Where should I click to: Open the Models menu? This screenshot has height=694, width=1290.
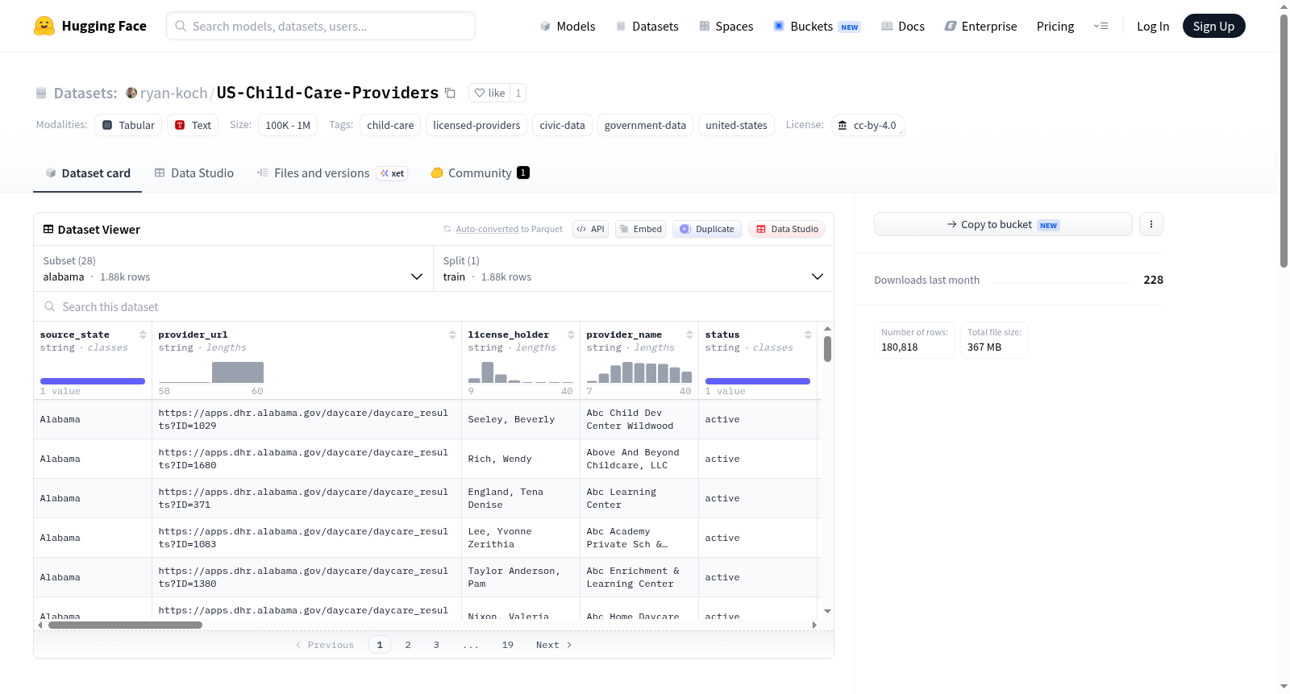pyautogui.click(x=568, y=26)
